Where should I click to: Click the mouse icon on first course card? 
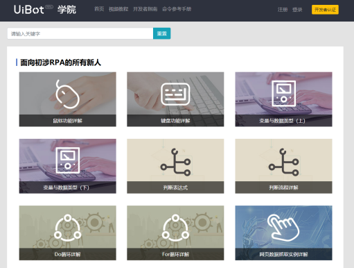[x=67, y=94]
